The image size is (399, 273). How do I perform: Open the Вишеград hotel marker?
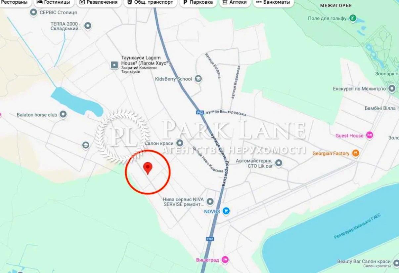(225, 260)
